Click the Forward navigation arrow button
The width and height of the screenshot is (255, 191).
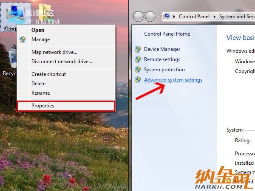click(x=150, y=17)
